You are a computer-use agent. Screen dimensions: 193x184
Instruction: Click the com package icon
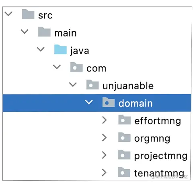click(x=76, y=67)
